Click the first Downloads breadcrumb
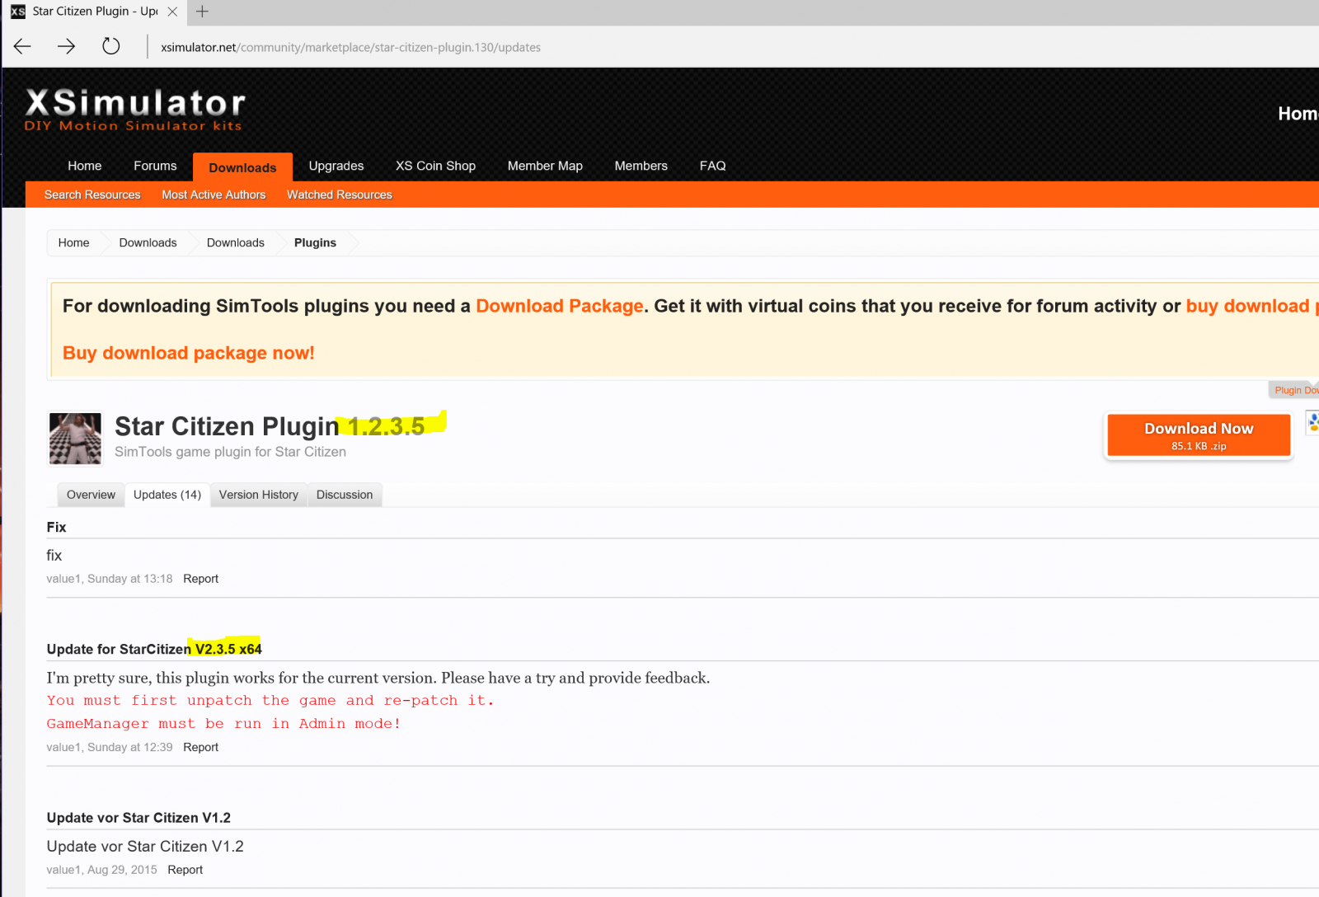The image size is (1319, 897). (x=148, y=242)
